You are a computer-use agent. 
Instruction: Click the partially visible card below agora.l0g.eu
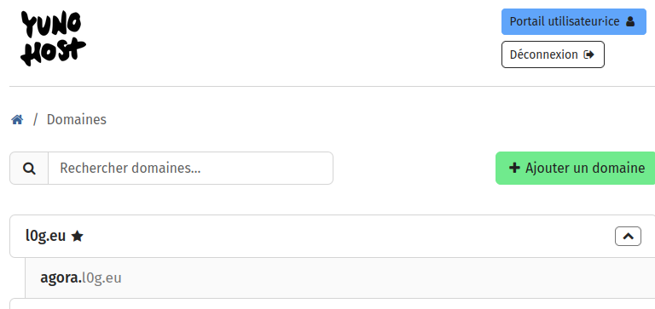[x=332, y=304]
